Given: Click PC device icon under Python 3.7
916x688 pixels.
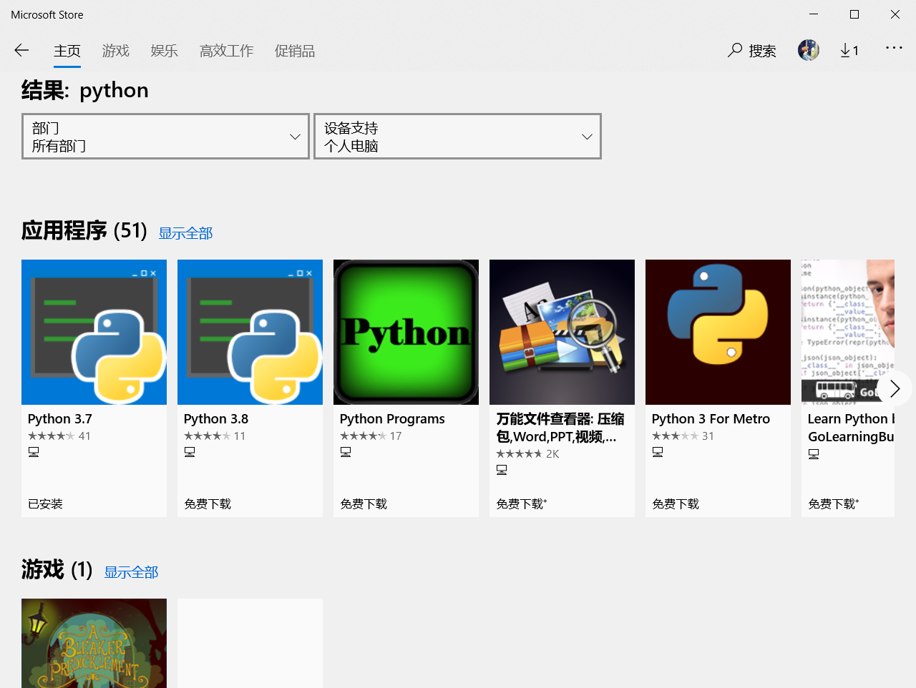Looking at the screenshot, I should (x=34, y=452).
